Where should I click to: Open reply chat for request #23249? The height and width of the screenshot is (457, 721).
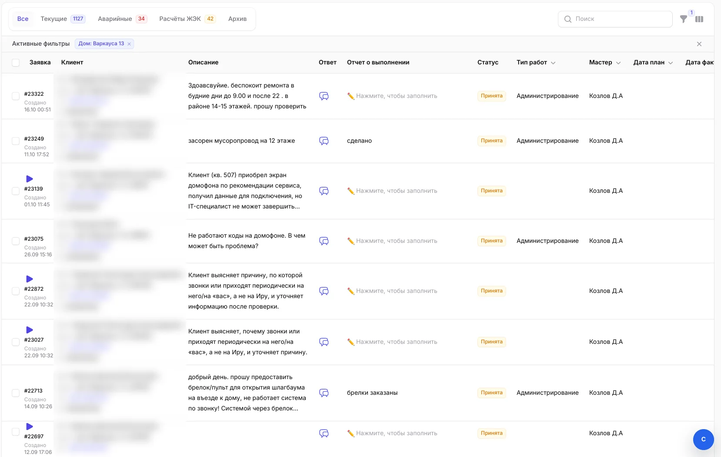(324, 141)
